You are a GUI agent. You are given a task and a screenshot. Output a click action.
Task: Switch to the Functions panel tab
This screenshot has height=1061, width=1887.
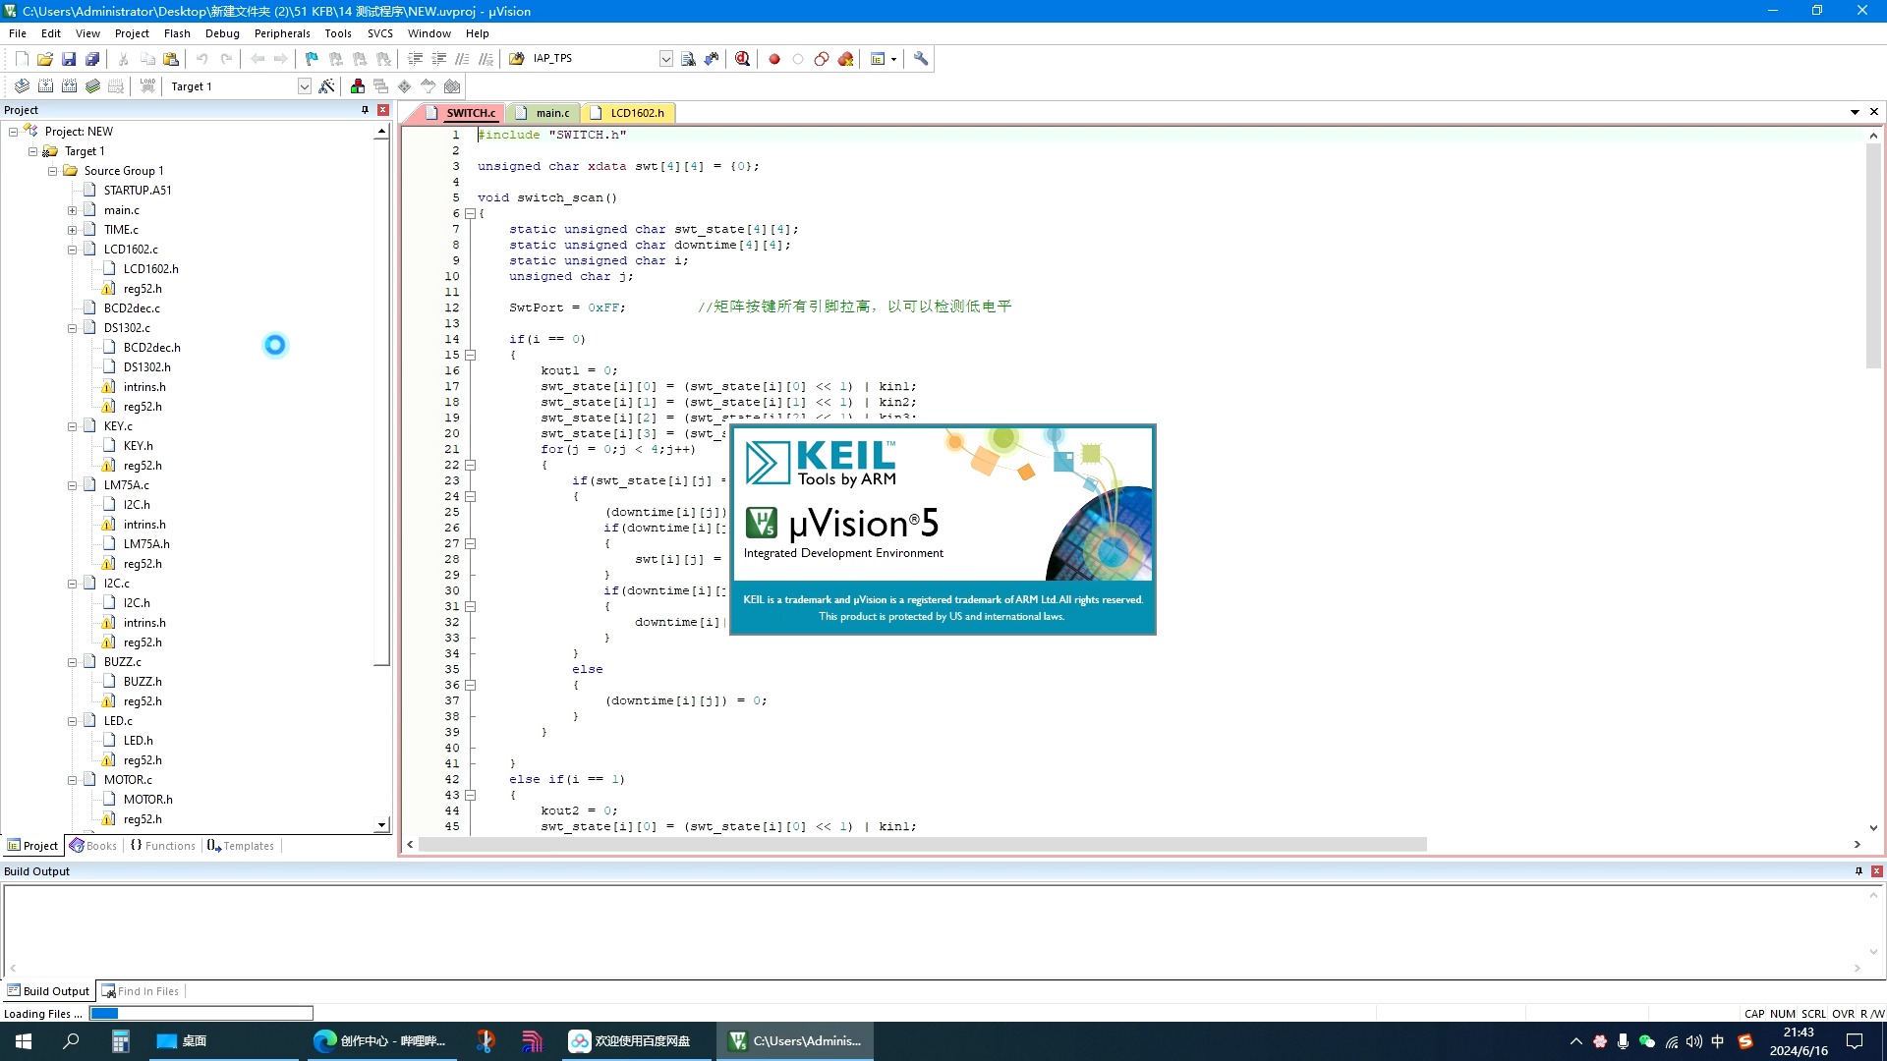pos(163,846)
